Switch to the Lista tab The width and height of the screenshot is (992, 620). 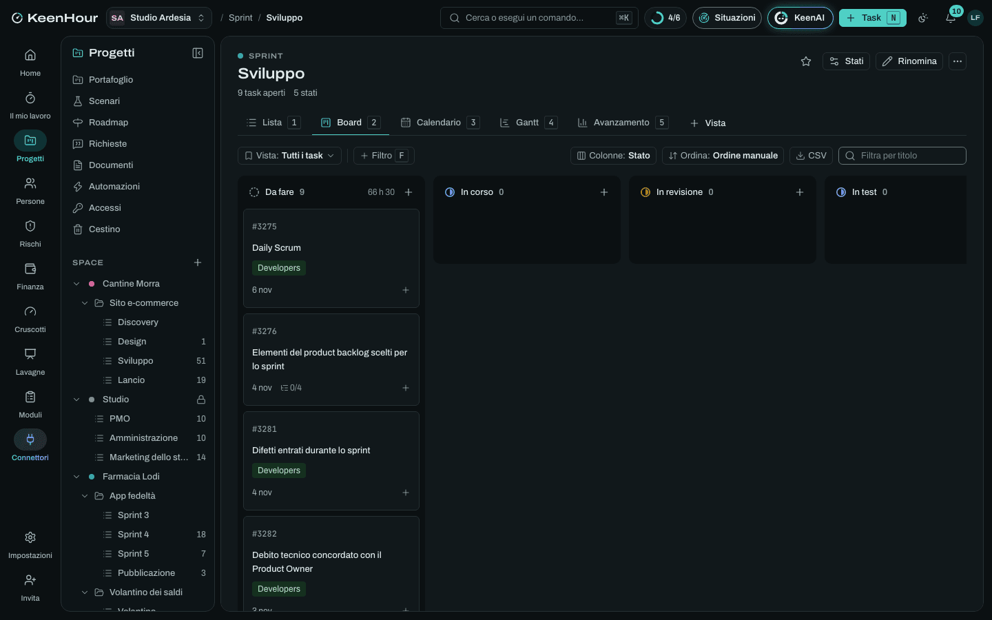[273, 123]
